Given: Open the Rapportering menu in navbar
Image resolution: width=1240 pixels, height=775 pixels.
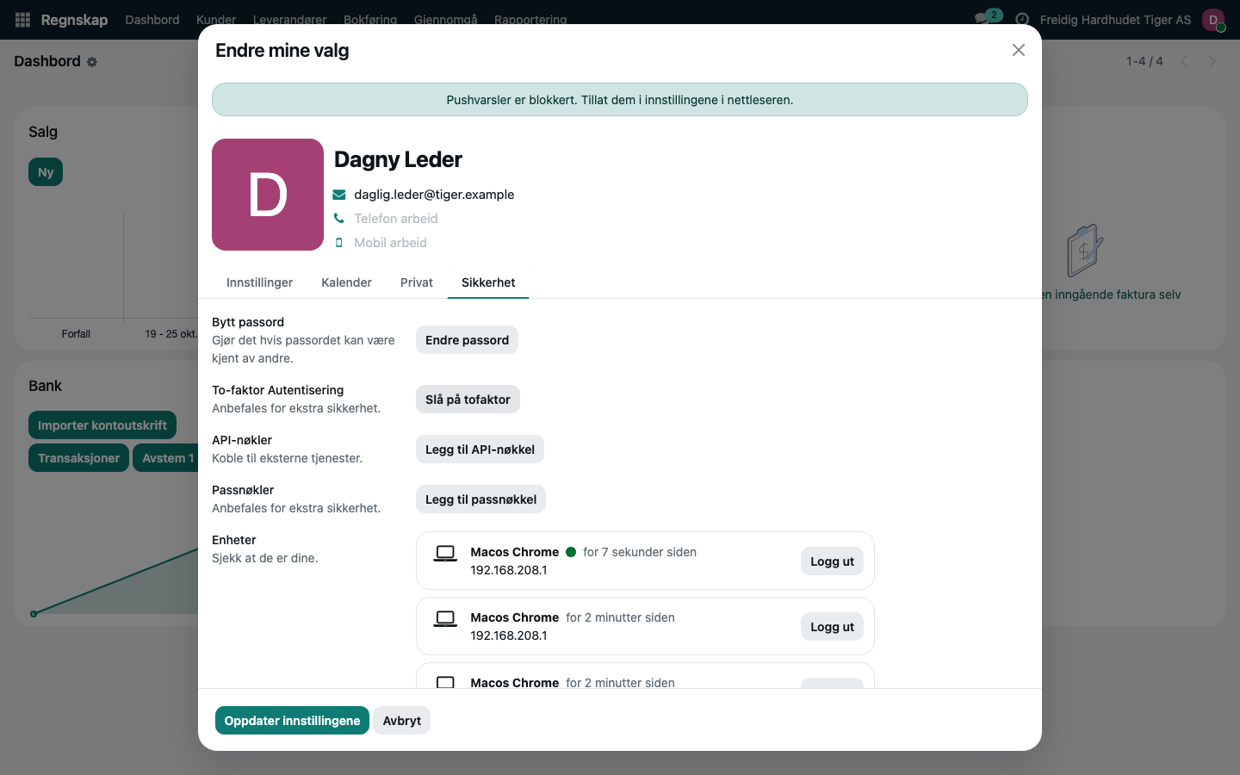Looking at the screenshot, I should (530, 20).
